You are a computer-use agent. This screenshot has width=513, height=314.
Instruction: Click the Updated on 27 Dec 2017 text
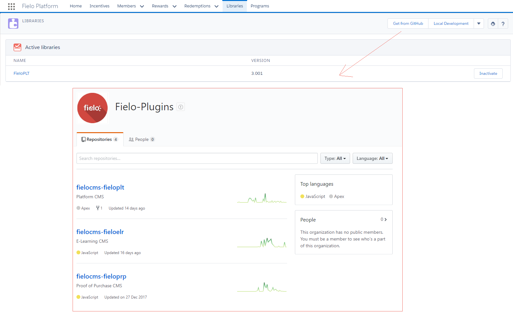click(x=126, y=297)
